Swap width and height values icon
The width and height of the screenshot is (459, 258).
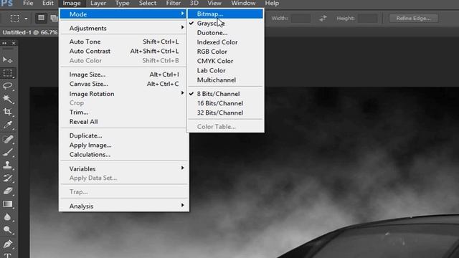tap(323, 18)
